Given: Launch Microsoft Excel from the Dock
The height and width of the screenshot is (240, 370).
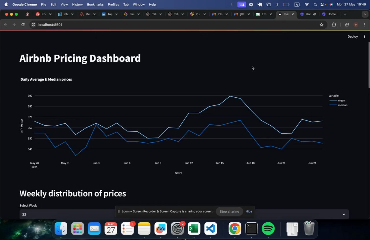Looking at the screenshot, I should [x=194, y=229].
